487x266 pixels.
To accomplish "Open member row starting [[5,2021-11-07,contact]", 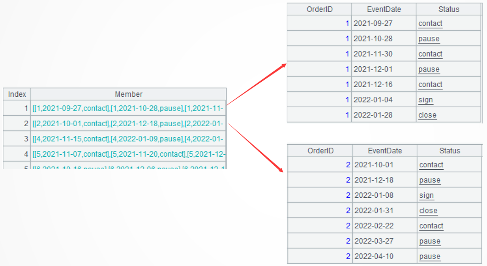I will point(129,154).
